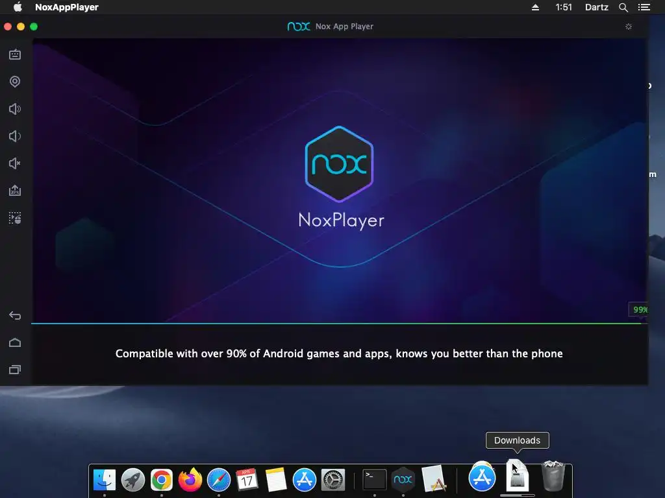The height and width of the screenshot is (498, 665).
Task: Click the loading progress bar
Action: coord(339,324)
